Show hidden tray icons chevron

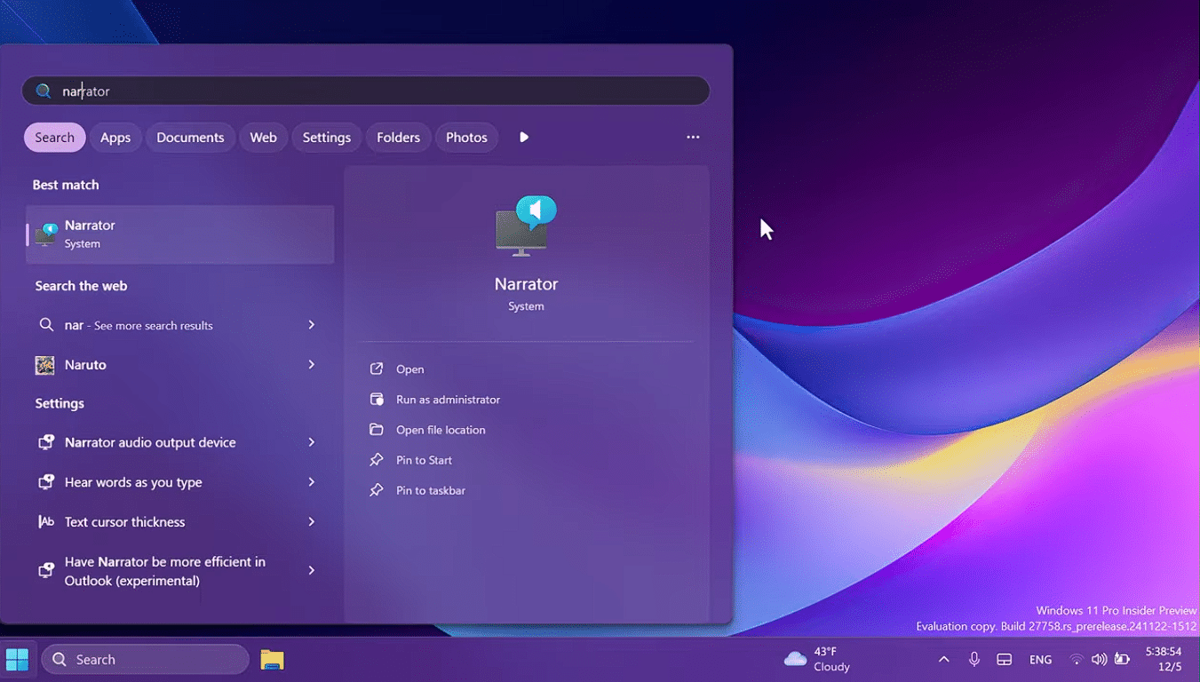944,660
